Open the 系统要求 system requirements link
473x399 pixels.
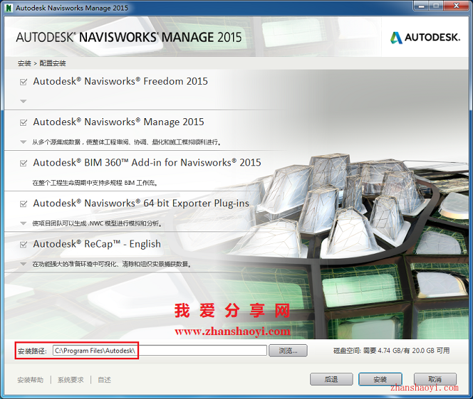pos(70,380)
